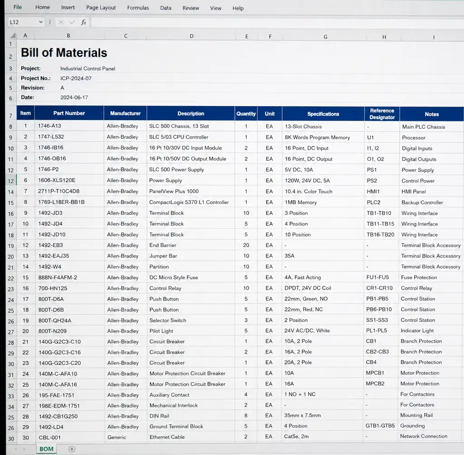Screen dimensions: 464x455
Task: Select the Indicator Light notes cell
Action: tap(431, 331)
